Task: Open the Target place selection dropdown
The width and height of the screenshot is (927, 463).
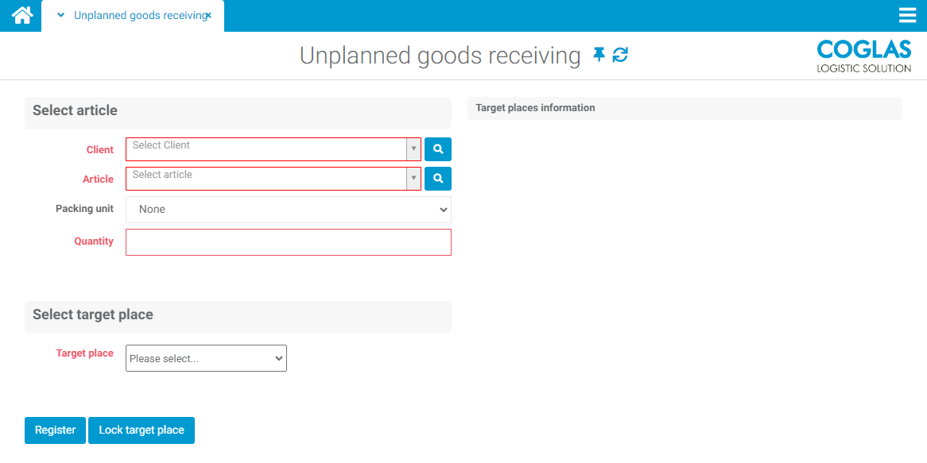Action: pyautogui.click(x=205, y=358)
